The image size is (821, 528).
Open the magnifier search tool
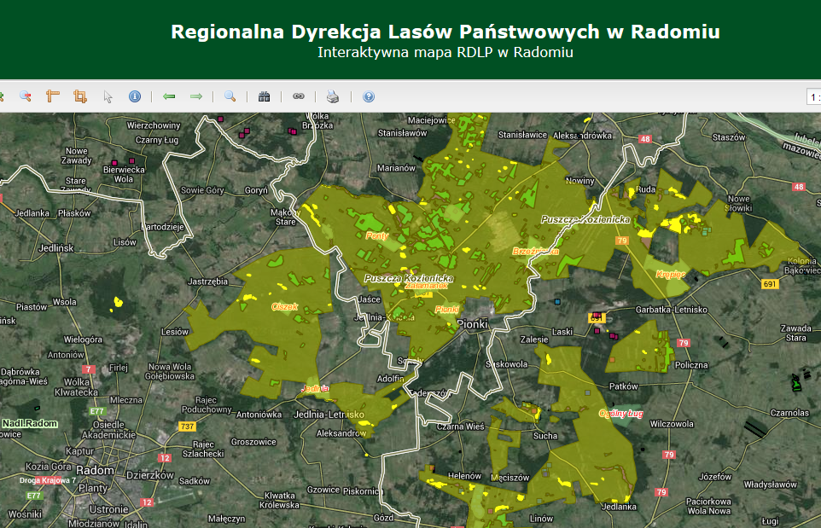(230, 97)
